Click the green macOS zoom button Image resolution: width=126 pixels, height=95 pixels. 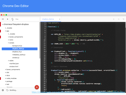[6, 15]
